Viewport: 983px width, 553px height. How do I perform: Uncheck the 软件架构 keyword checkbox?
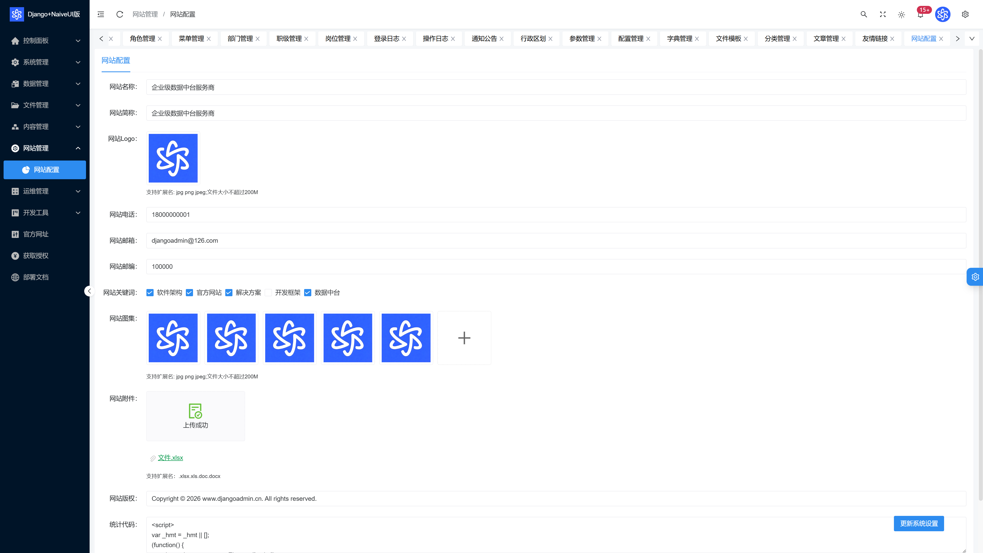point(150,292)
